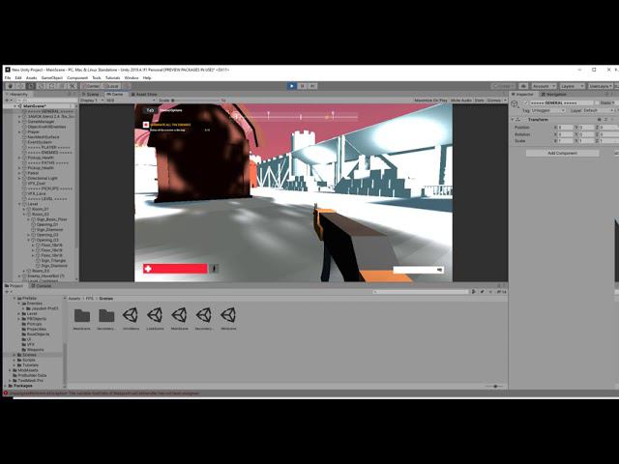Toggle Local handle rotation button
The image size is (619, 464).
tap(112, 86)
